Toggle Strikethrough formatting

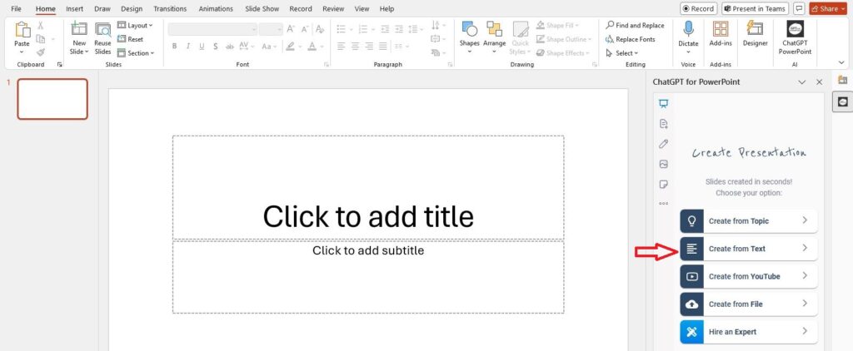[x=230, y=47]
